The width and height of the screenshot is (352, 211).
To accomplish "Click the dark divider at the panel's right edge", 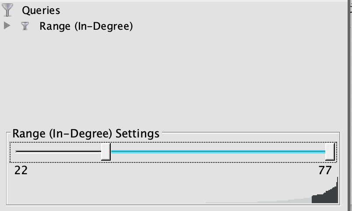I will (349, 105).
